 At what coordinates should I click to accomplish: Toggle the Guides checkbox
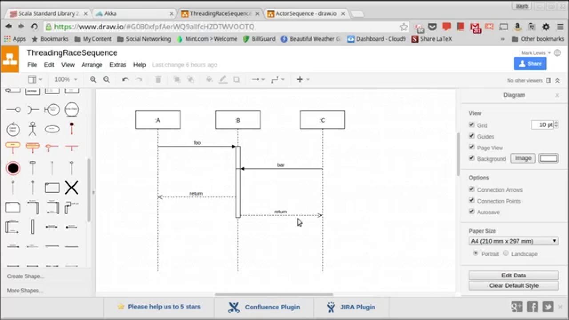(472, 136)
